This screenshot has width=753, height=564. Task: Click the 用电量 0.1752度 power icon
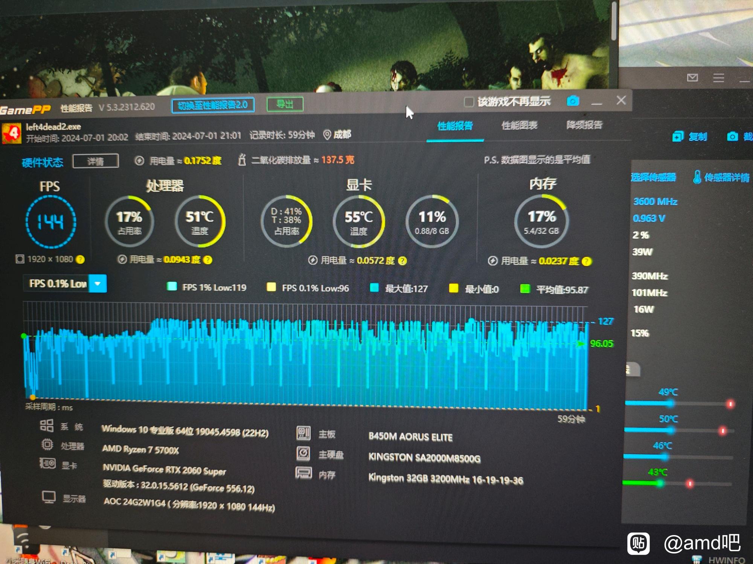click(139, 161)
